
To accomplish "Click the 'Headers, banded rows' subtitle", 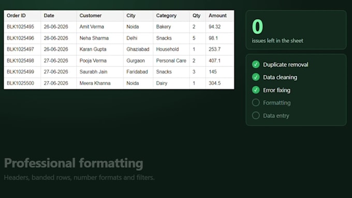I will tap(79, 178).
